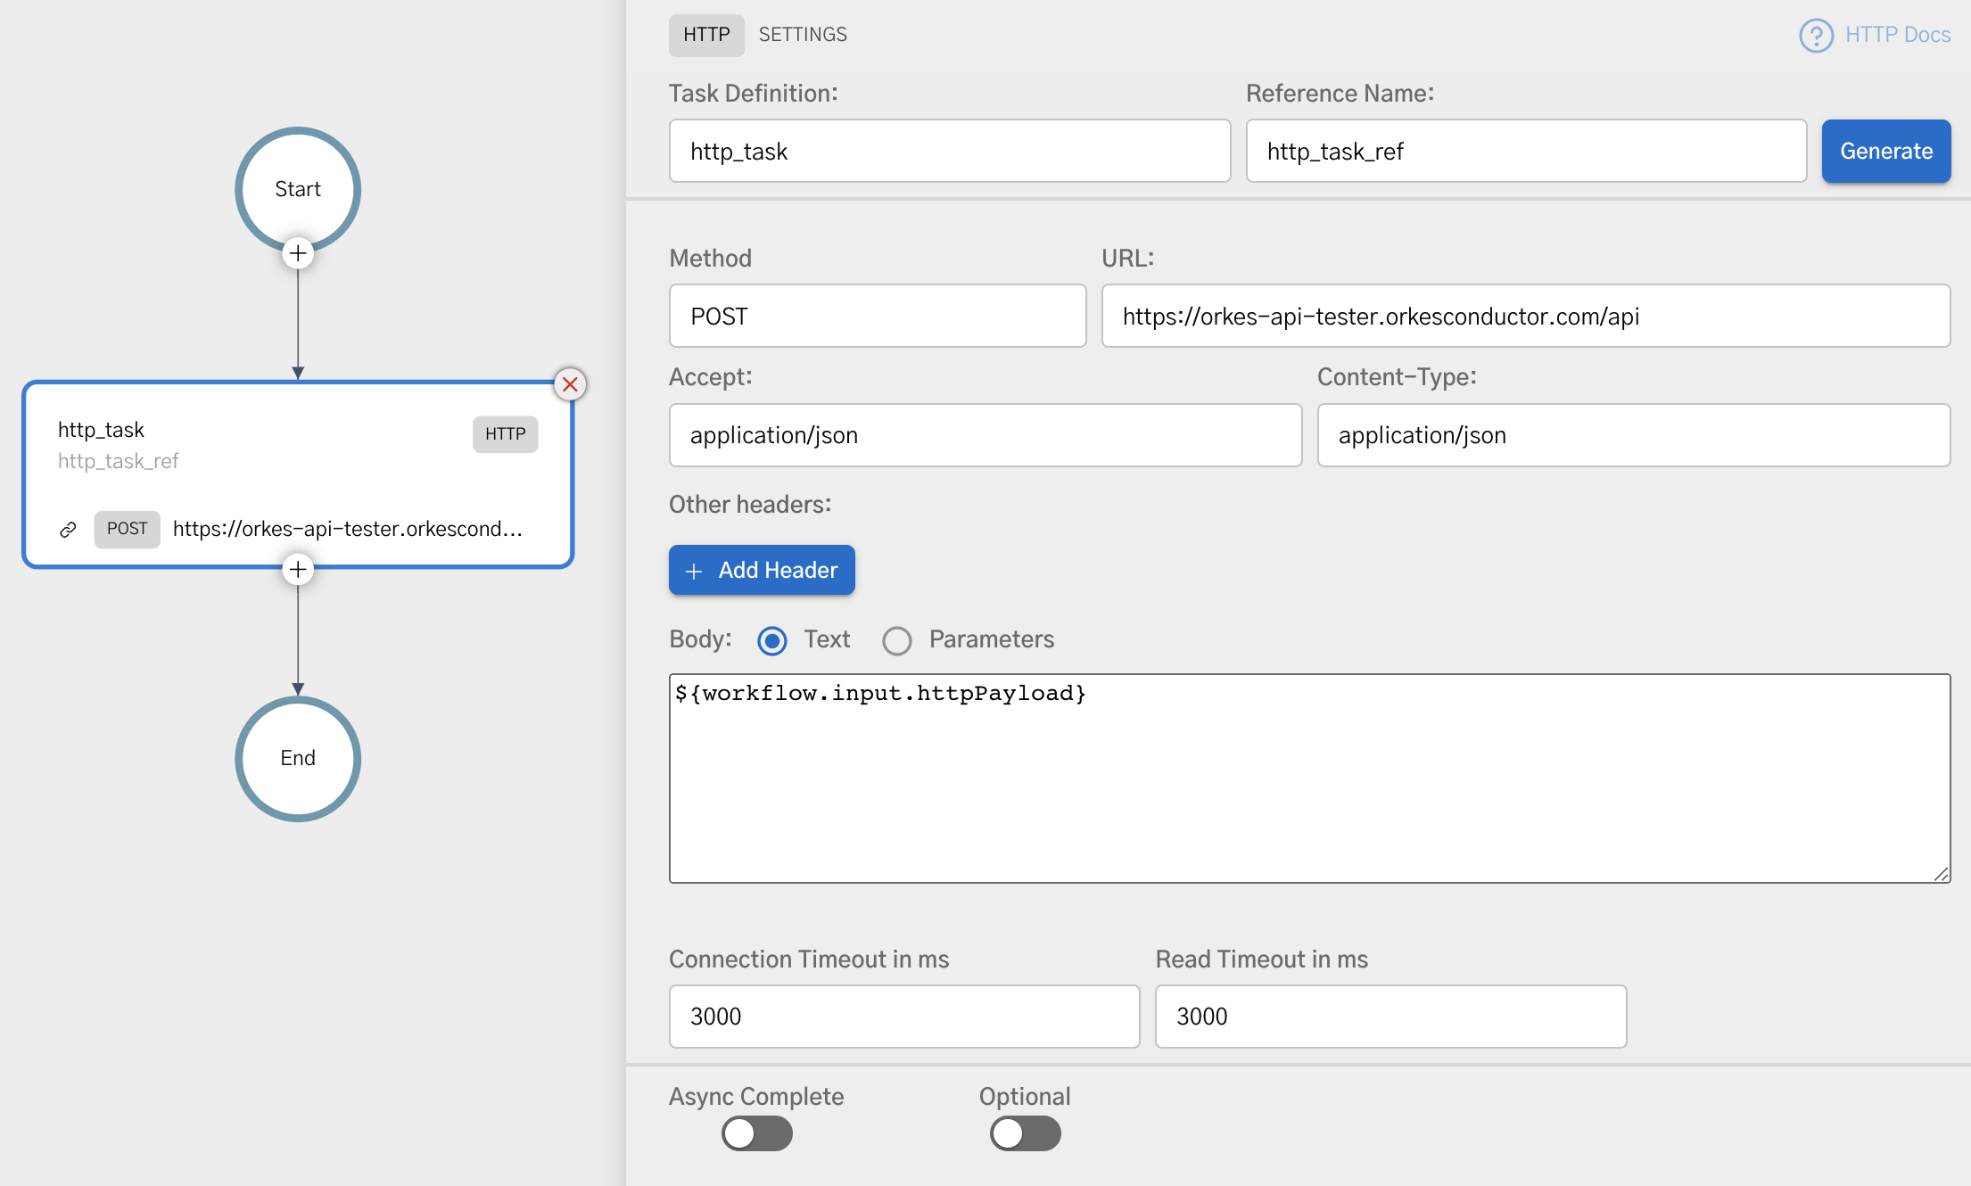Image resolution: width=1971 pixels, height=1186 pixels.
Task: Select the Text radio button for Body
Action: 771,640
